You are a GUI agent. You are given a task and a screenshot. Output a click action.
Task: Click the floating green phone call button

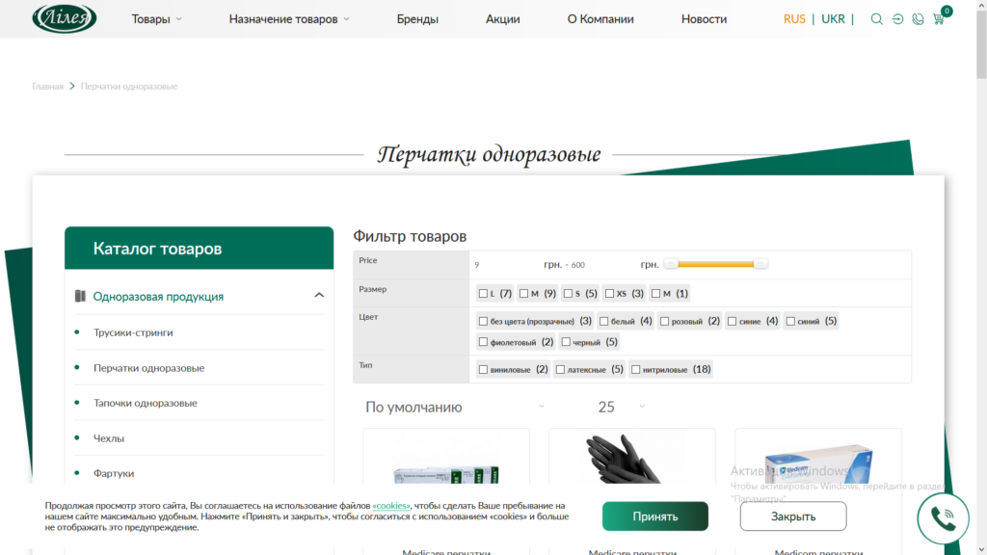pos(943,518)
